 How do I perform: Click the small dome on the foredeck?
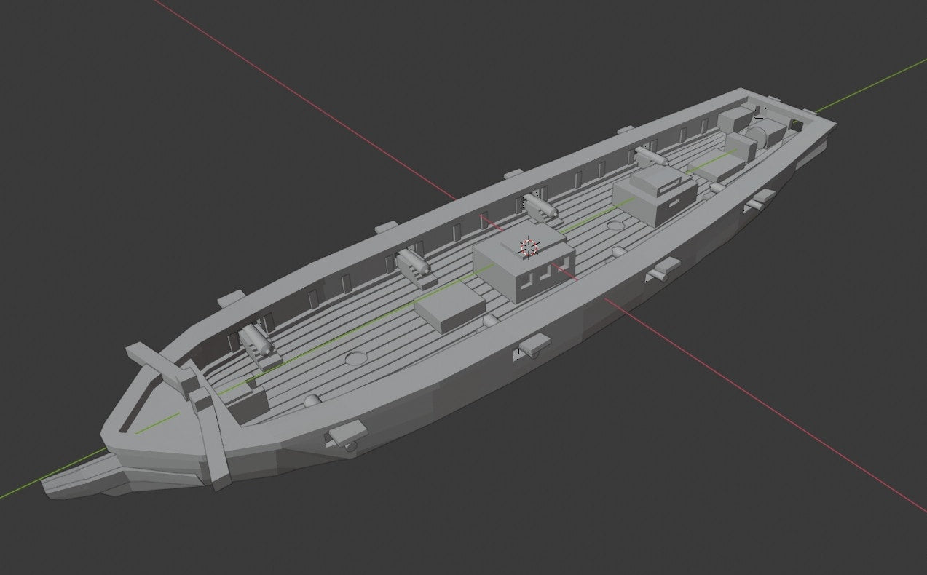(312, 401)
